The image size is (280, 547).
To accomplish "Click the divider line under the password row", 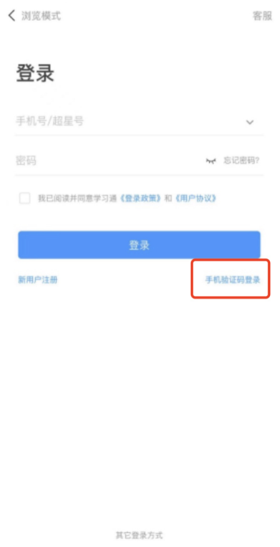I will click(x=139, y=175).
